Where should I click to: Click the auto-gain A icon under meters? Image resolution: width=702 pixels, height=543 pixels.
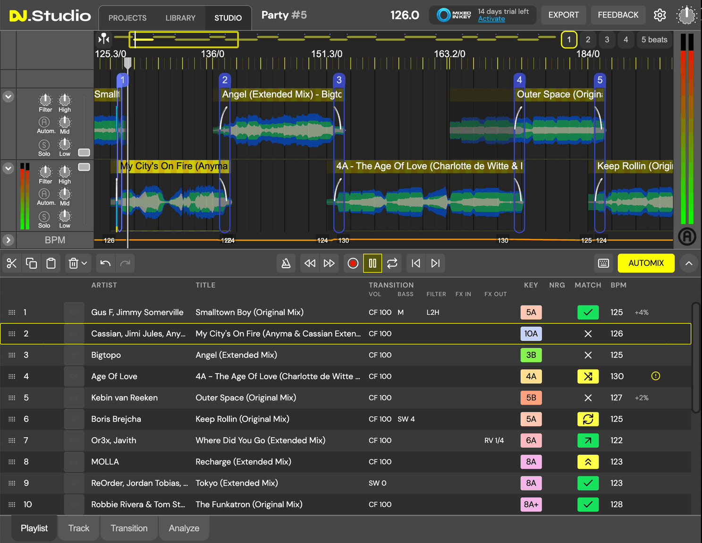pos(687,236)
